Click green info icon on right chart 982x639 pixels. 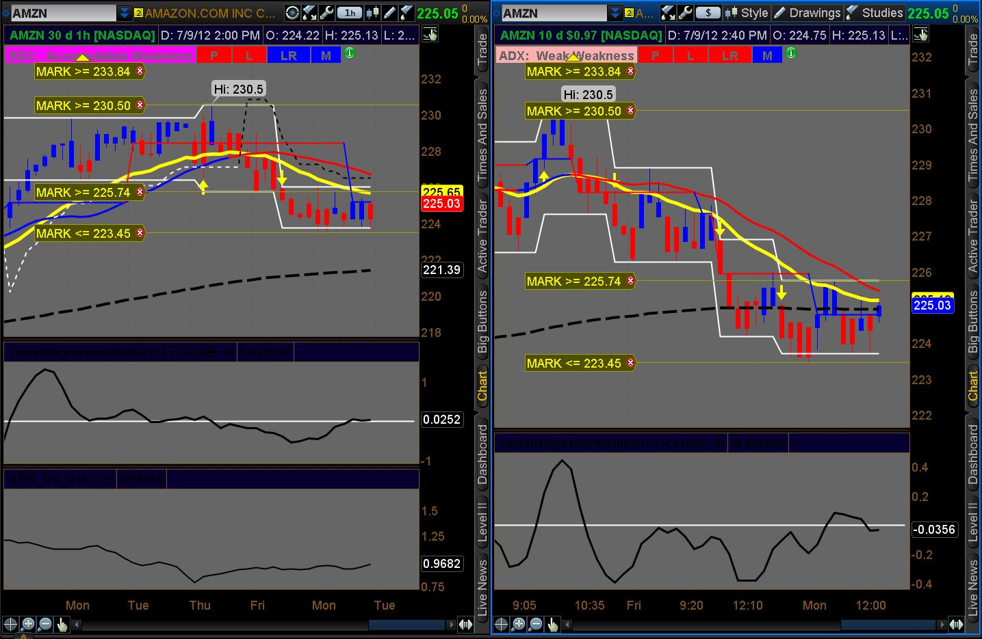tap(791, 53)
